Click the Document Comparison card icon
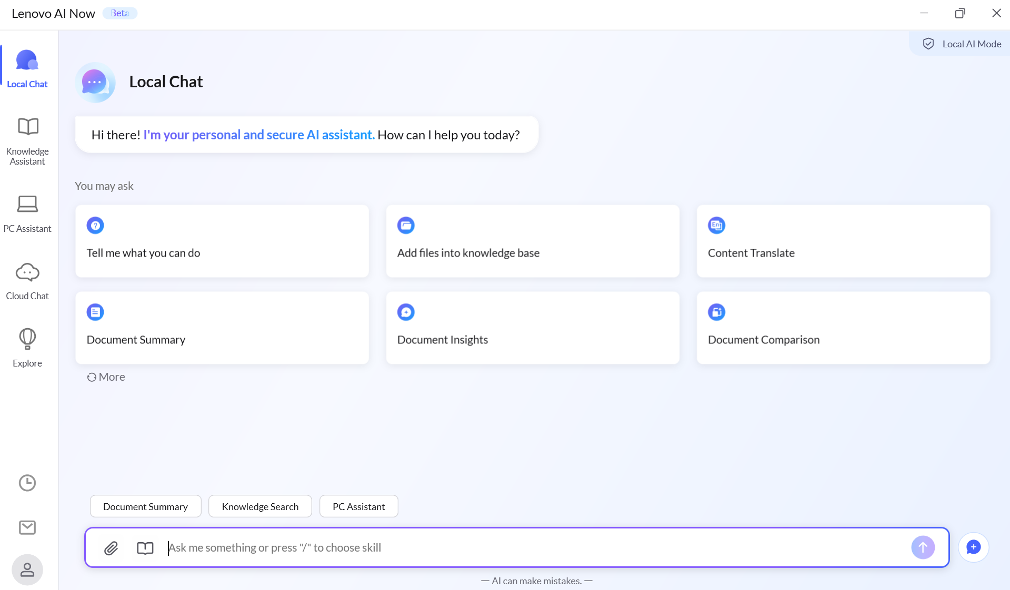The image size is (1010, 590). tap(716, 312)
